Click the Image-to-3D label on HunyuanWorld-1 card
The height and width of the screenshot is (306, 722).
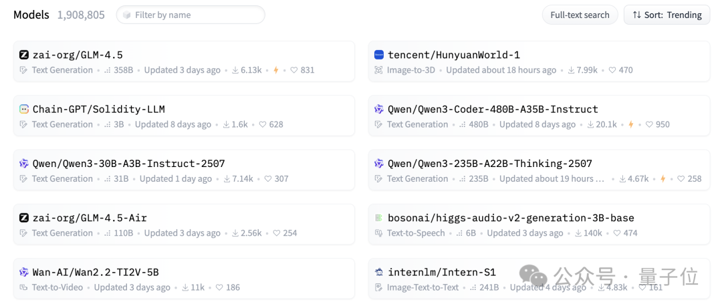click(x=410, y=70)
